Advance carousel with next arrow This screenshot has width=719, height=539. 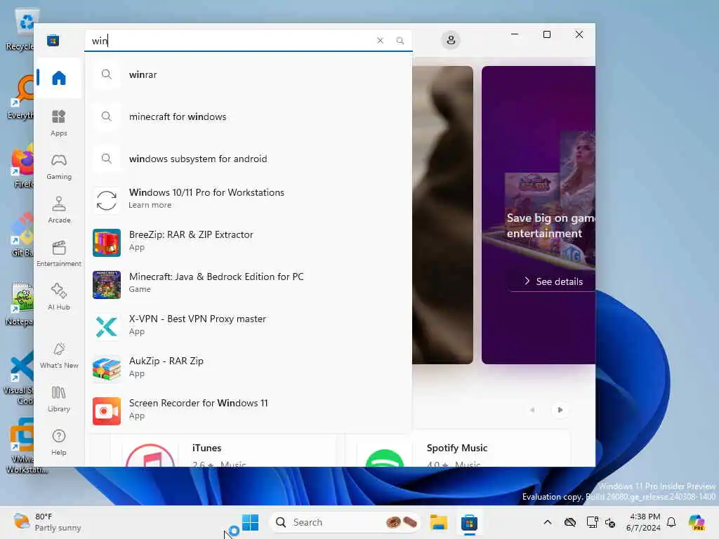560,410
